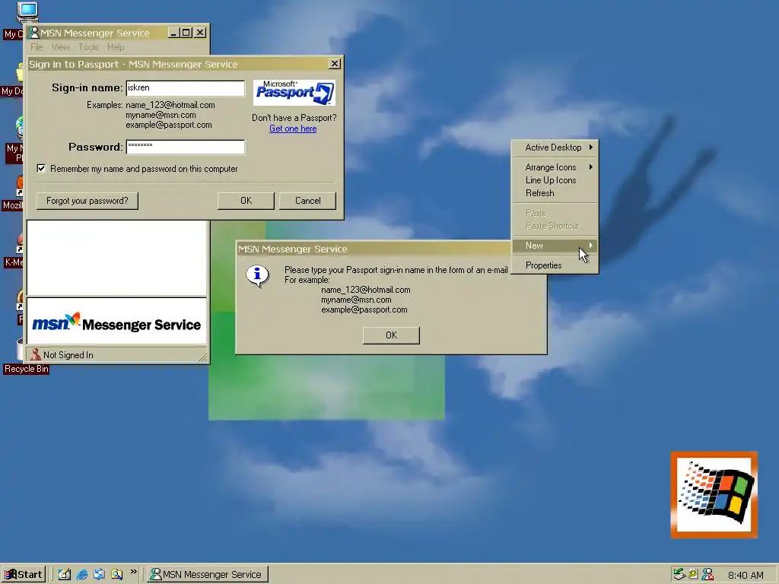This screenshot has width=779, height=584.
Task: Toggle Remember my name and password checkbox
Action: tap(41, 168)
